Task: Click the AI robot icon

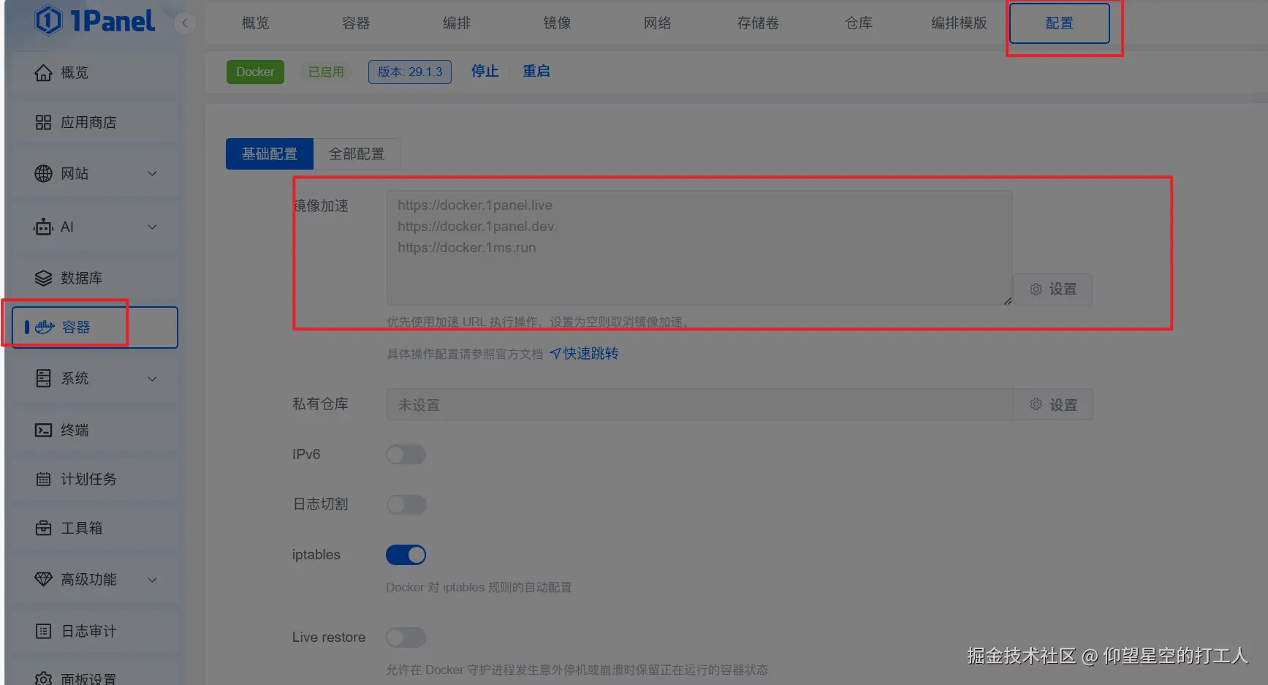Action: [44, 227]
